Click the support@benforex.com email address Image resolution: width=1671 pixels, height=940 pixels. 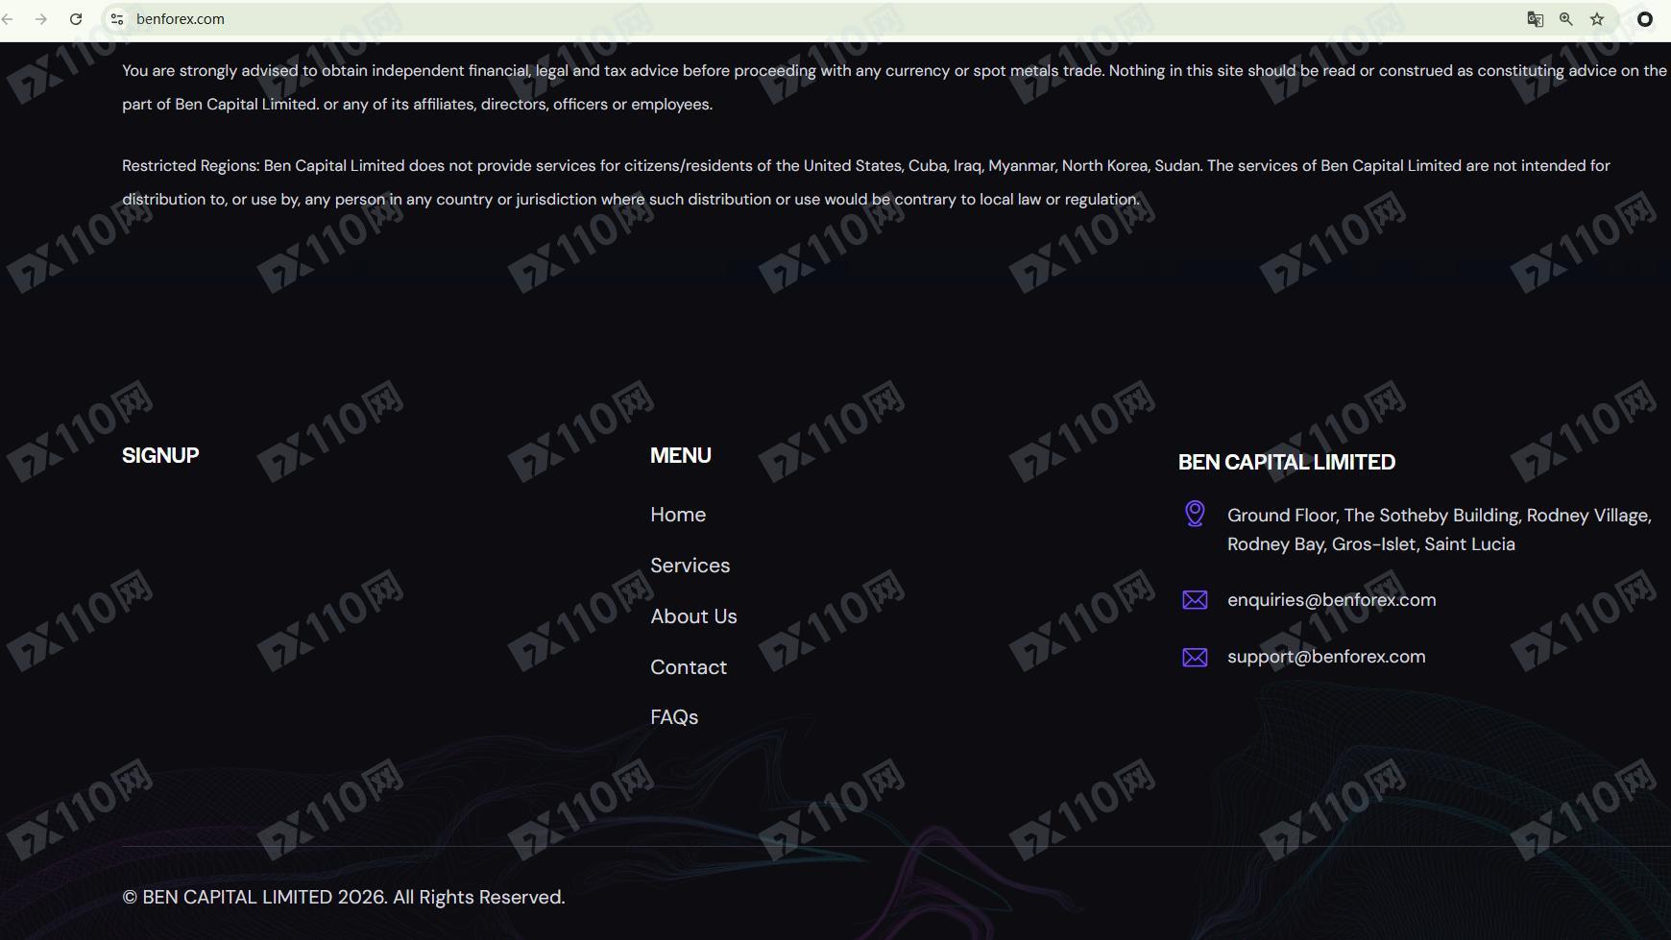pyautogui.click(x=1326, y=657)
